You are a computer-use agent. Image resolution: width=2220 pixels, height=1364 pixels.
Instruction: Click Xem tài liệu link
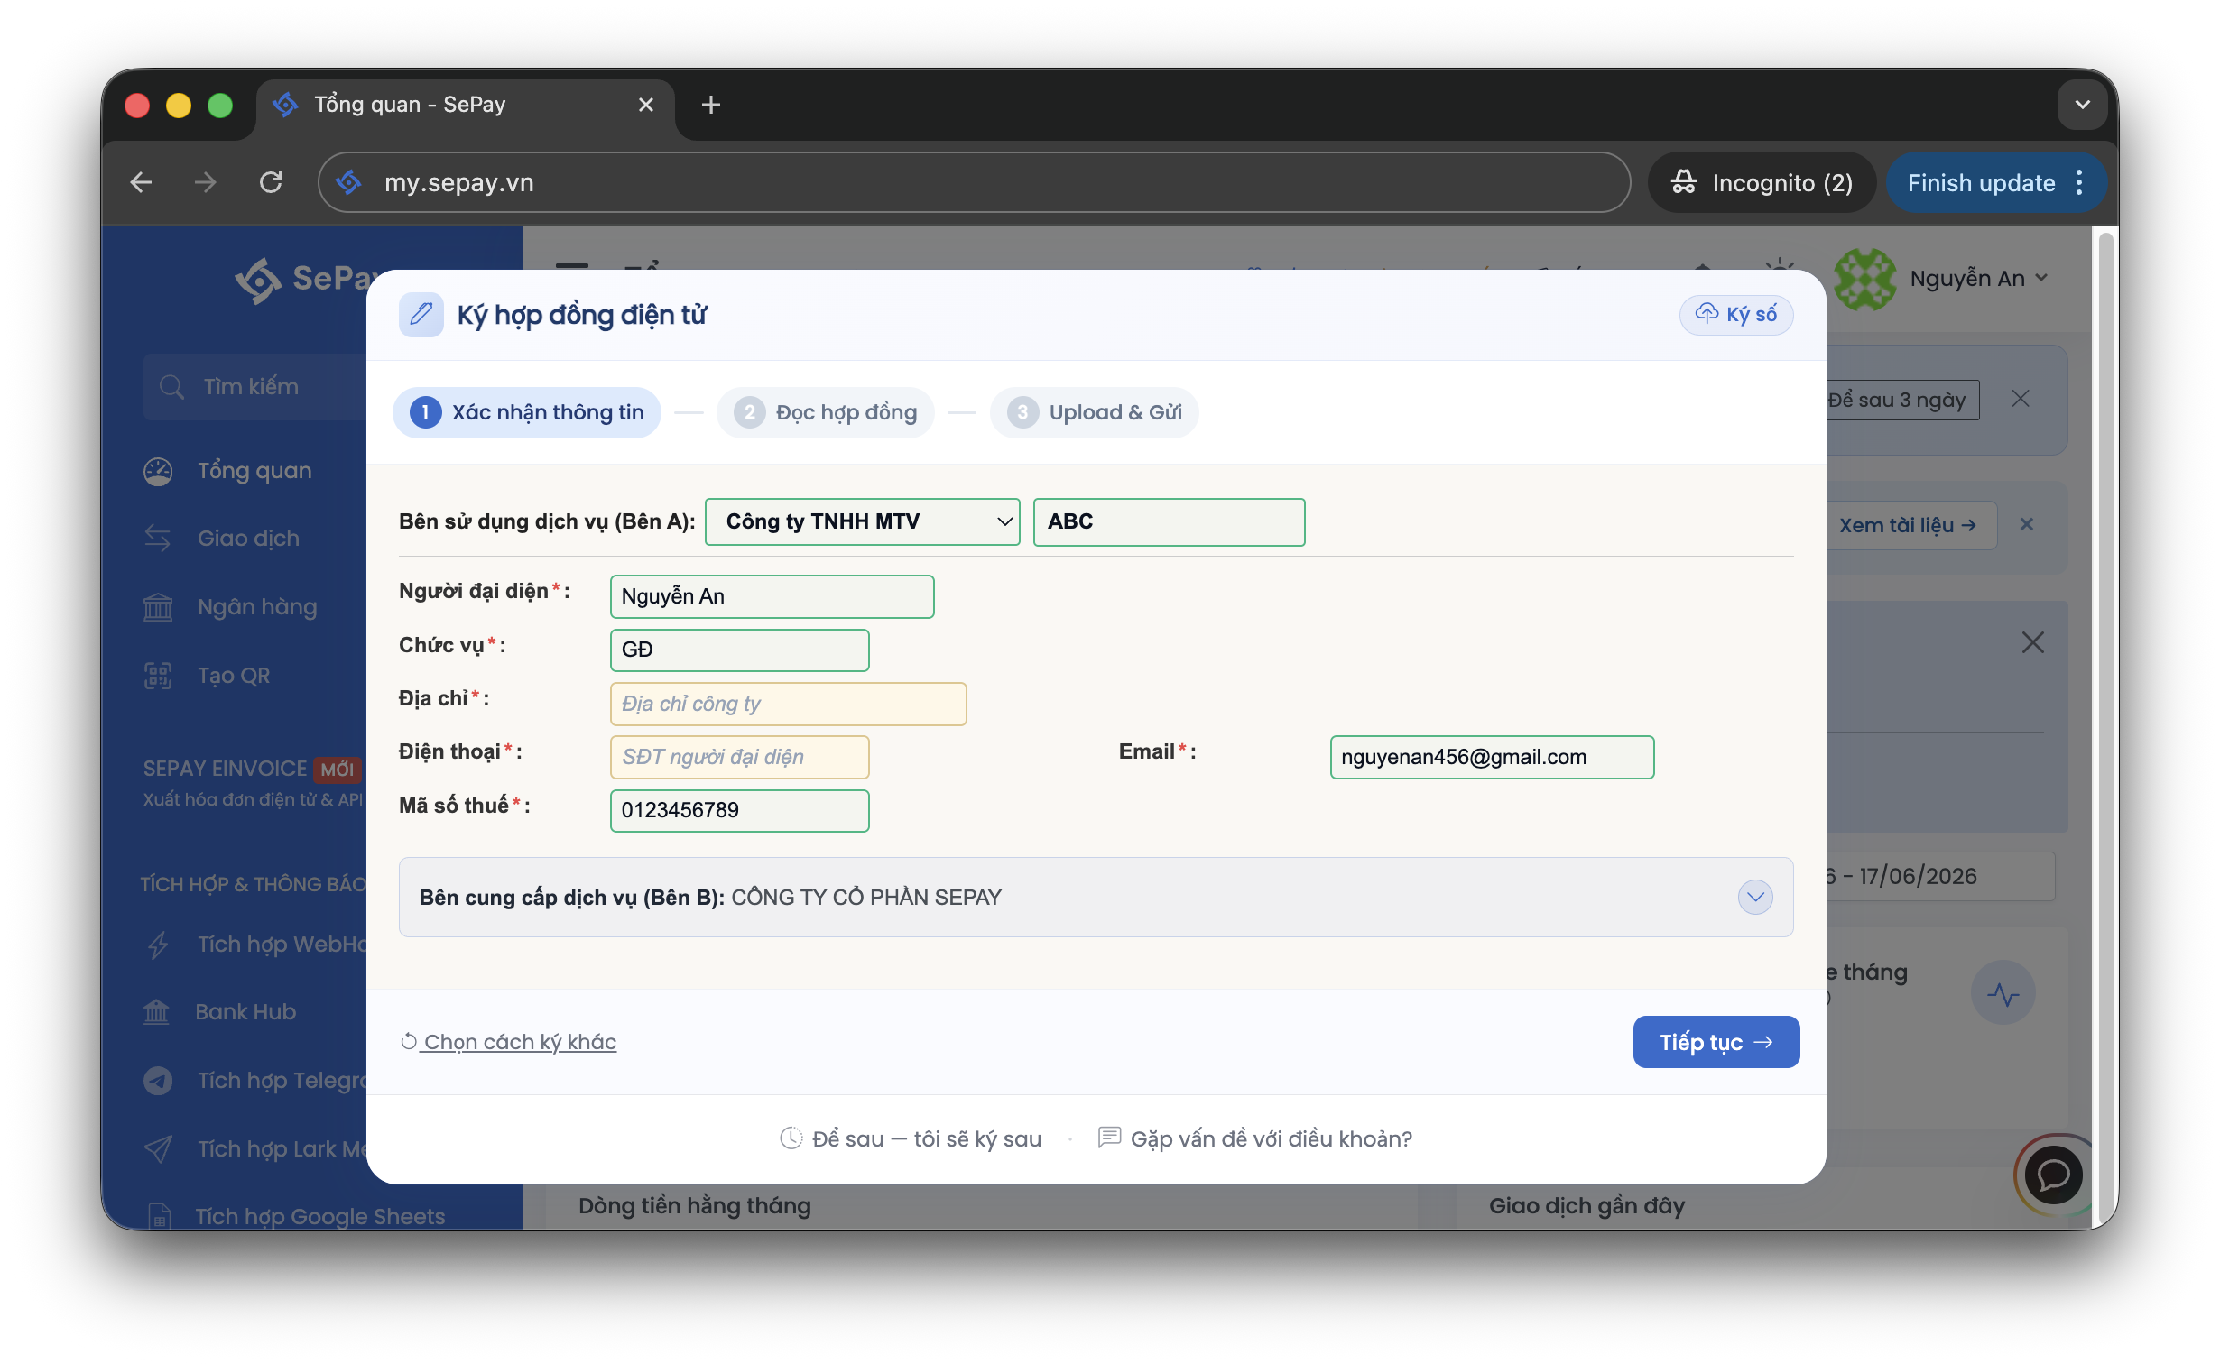1908,525
